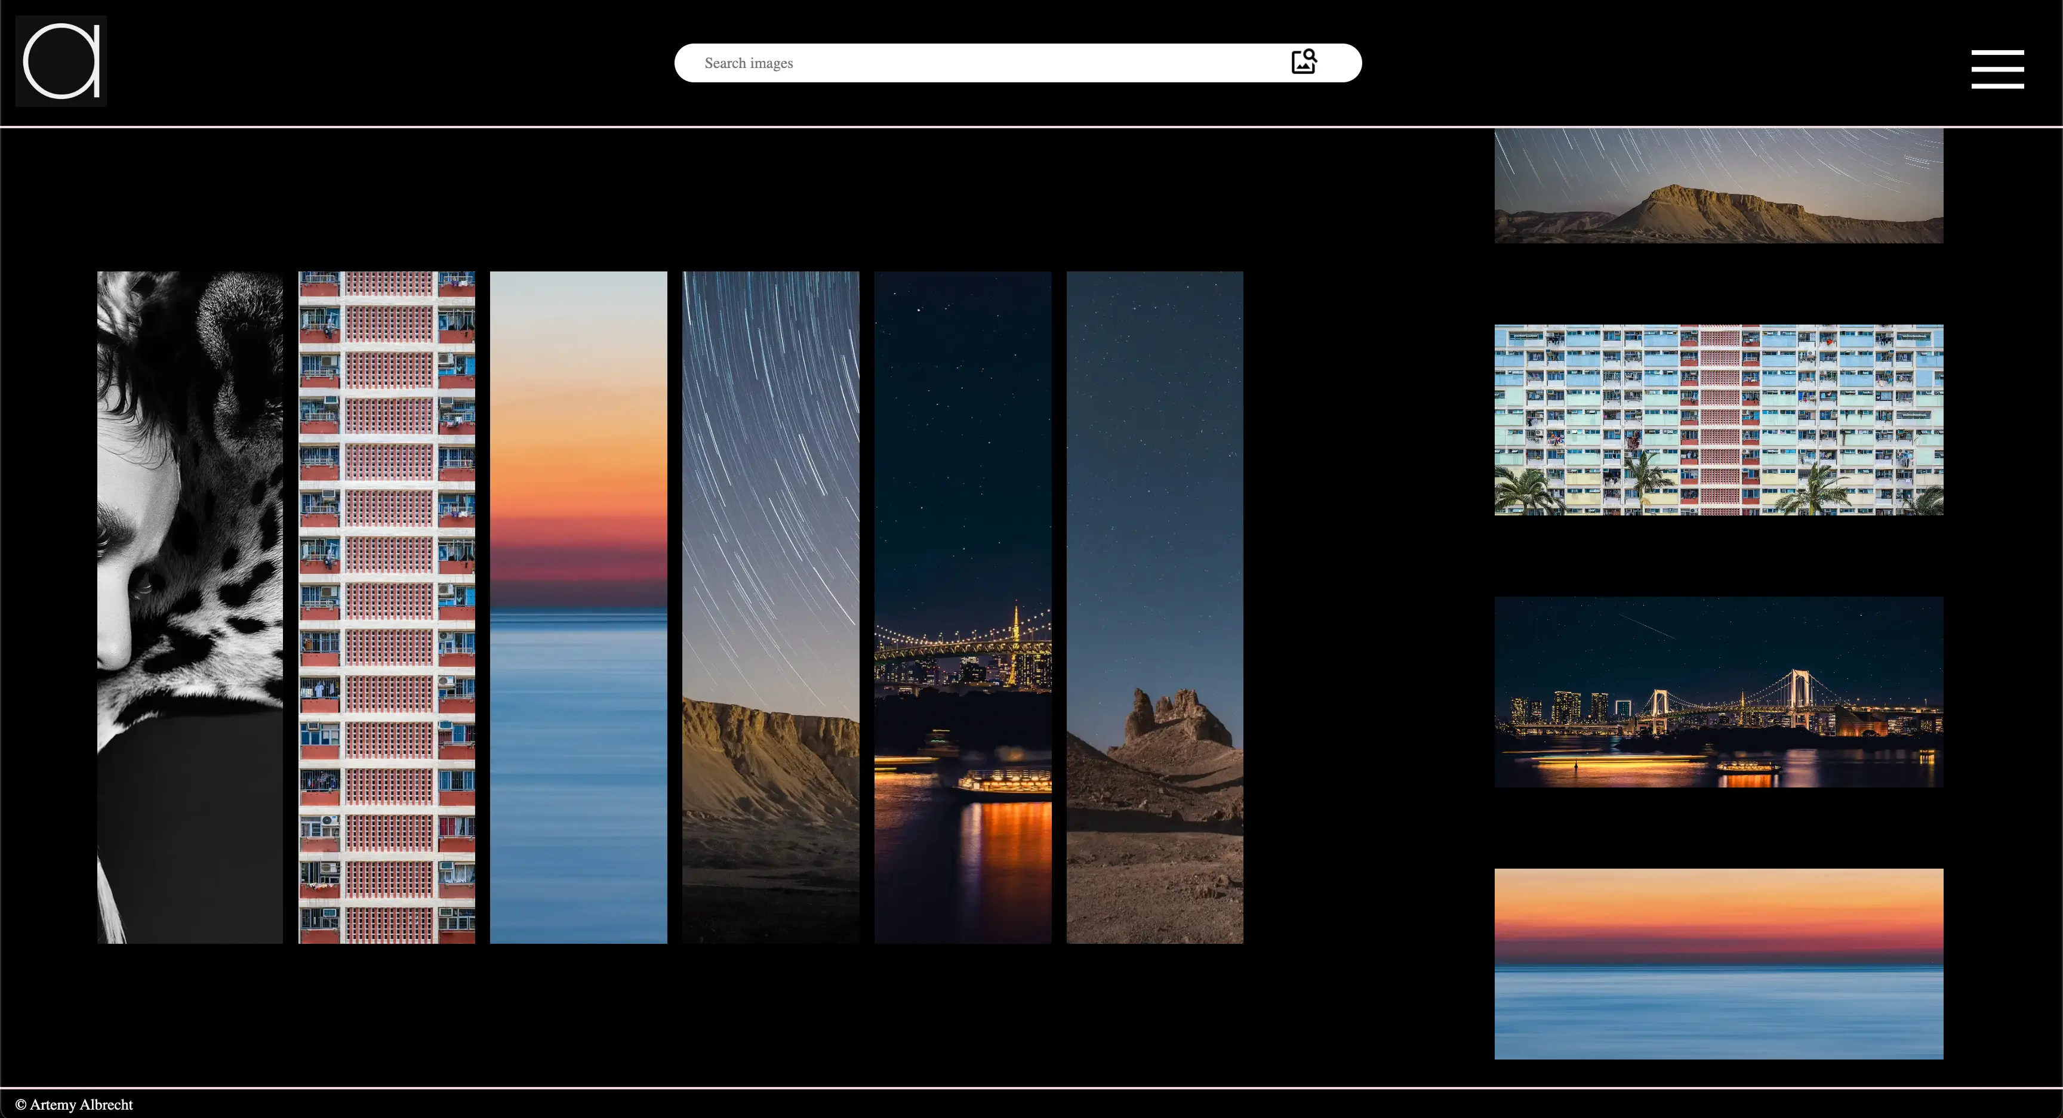The image size is (2063, 1118).
Task: Open the illuminated bridge at night photo
Action: [963, 607]
